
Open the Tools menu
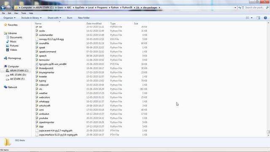[24, 13]
